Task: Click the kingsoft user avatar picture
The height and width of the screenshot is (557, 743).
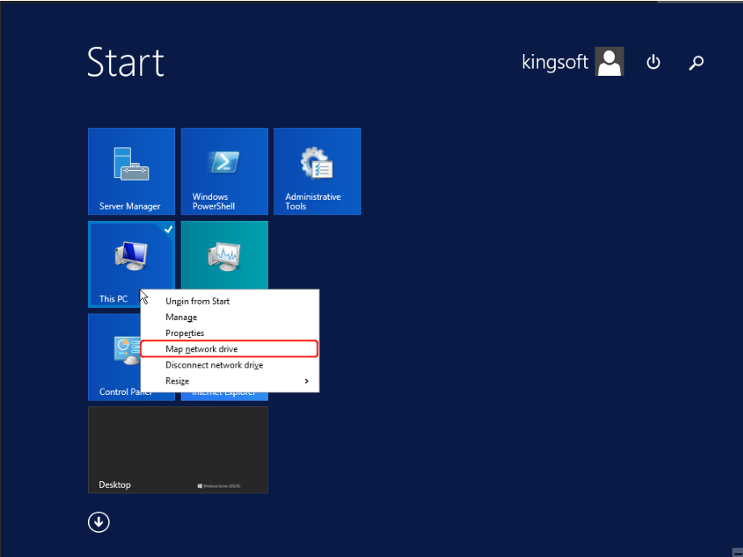Action: [x=609, y=61]
